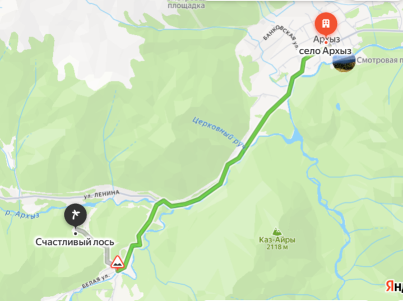Viewport: 403px width, 301px height.
Task: Click the р. Архыз river label
Action: tap(22, 214)
